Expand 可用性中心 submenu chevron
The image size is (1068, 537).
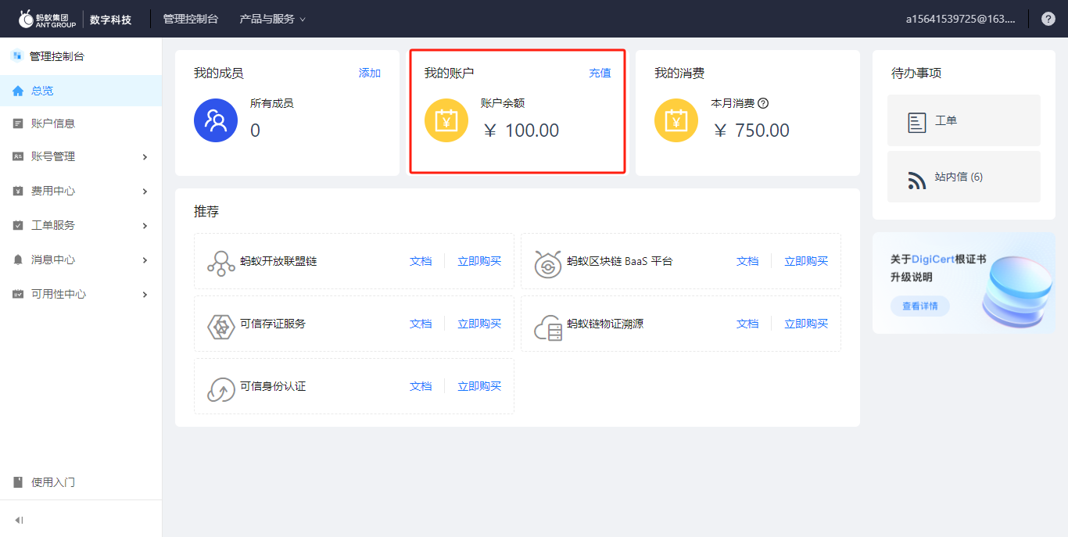(145, 295)
